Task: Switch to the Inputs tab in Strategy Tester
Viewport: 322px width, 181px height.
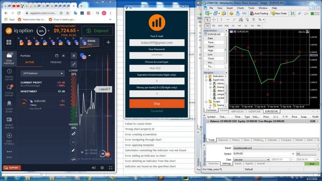Action: pos(238,163)
